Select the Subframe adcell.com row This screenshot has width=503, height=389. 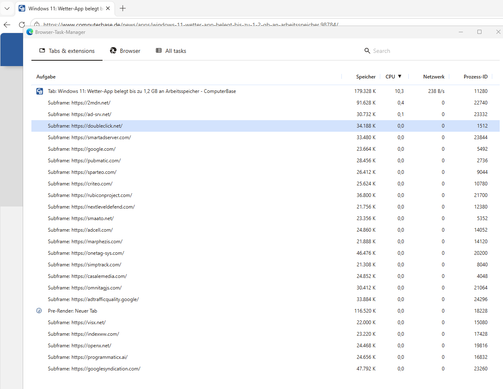(x=265, y=230)
